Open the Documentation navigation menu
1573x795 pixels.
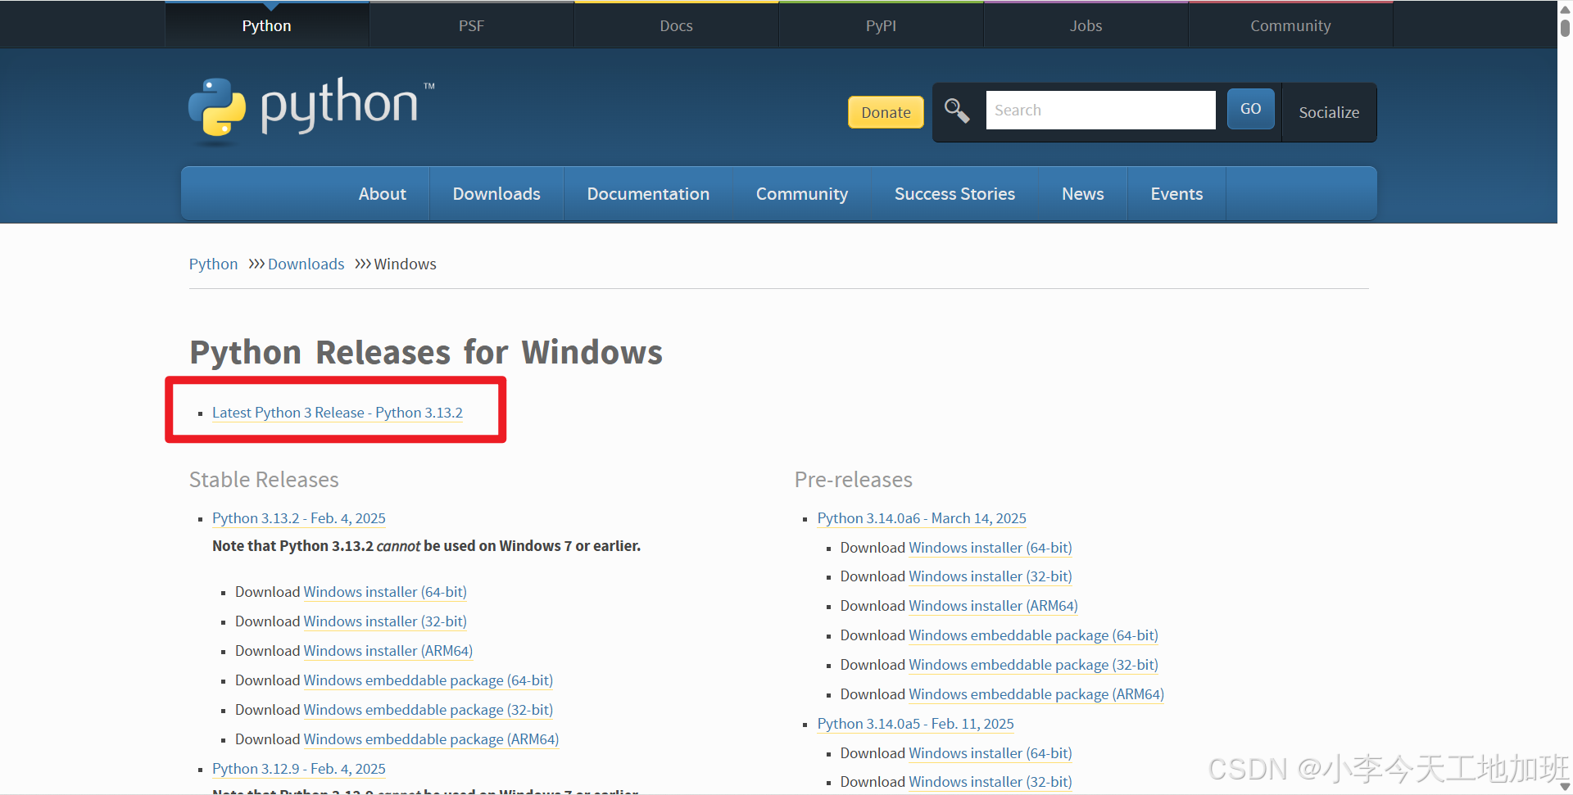pos(648,194)
